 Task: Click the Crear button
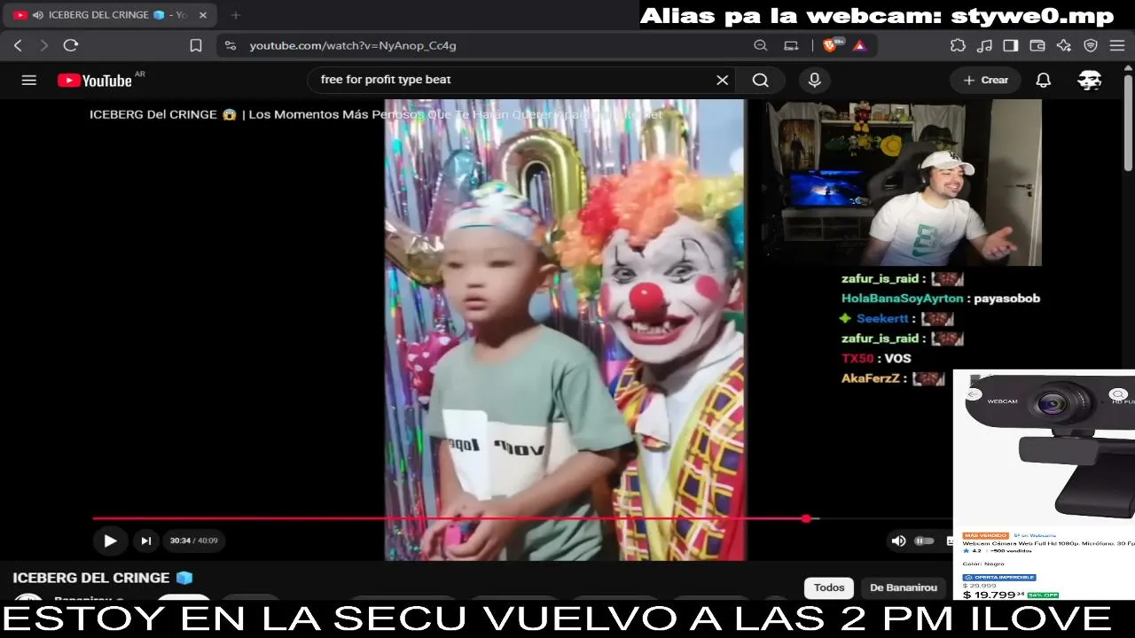point(986,80)
